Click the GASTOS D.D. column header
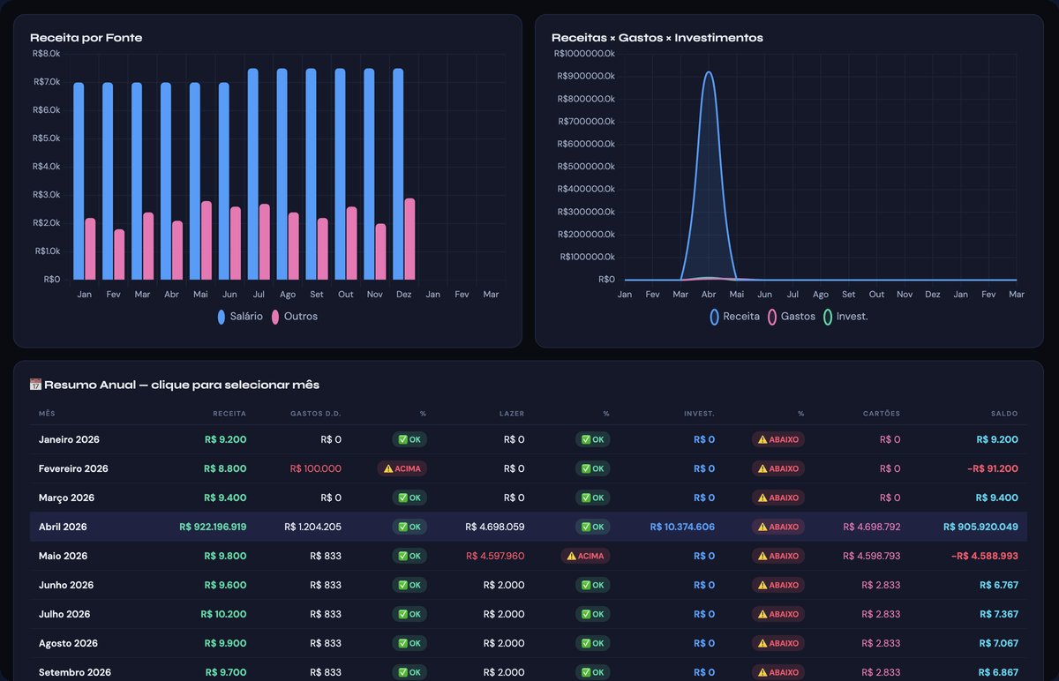This screenshot has height=681, width=1059. pyautogui.click(x=316, y=413)
